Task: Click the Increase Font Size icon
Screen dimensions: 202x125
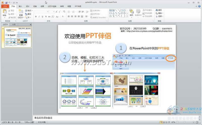Action: pos(56,12)
